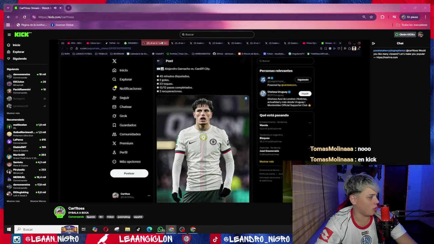Collapse recommended list with 'Mostrar Menos'
This screenshot has height=244, width=434.
(x=38, y=201)
